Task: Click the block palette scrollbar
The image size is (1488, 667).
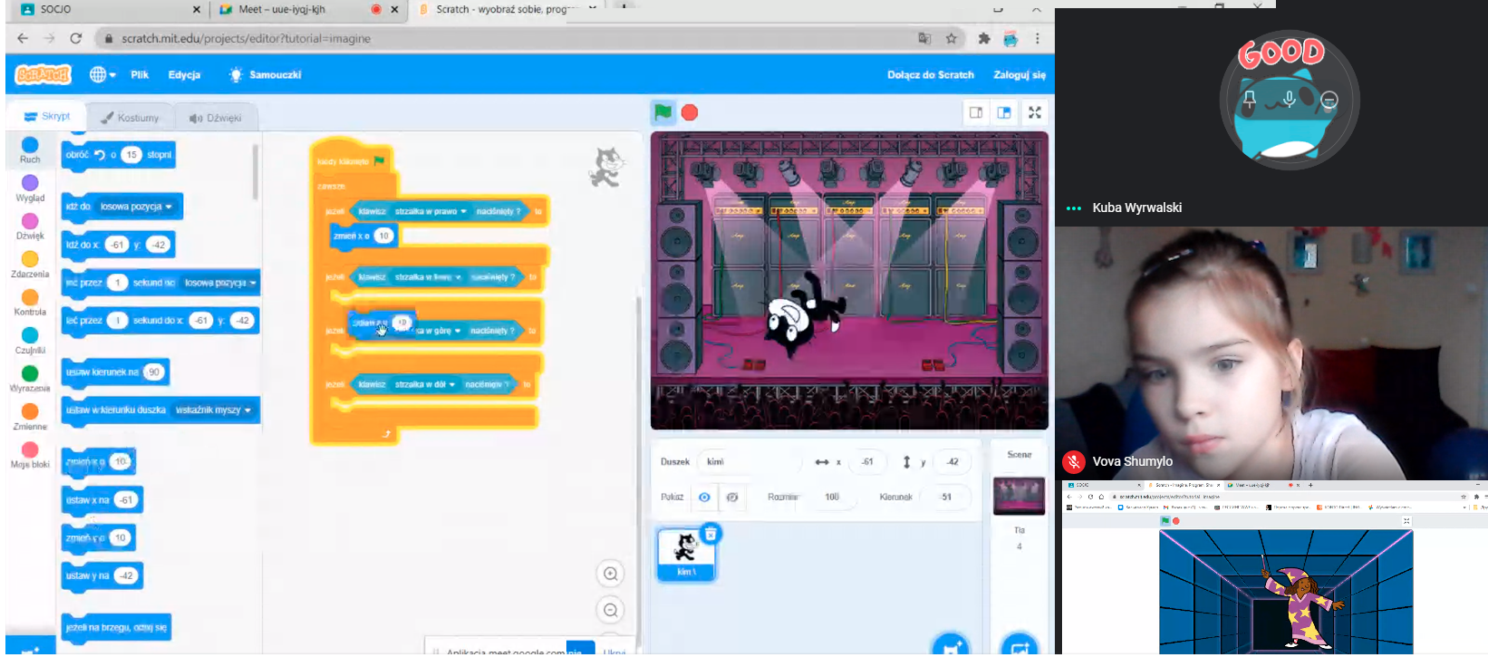Action: tap(256, 172)
